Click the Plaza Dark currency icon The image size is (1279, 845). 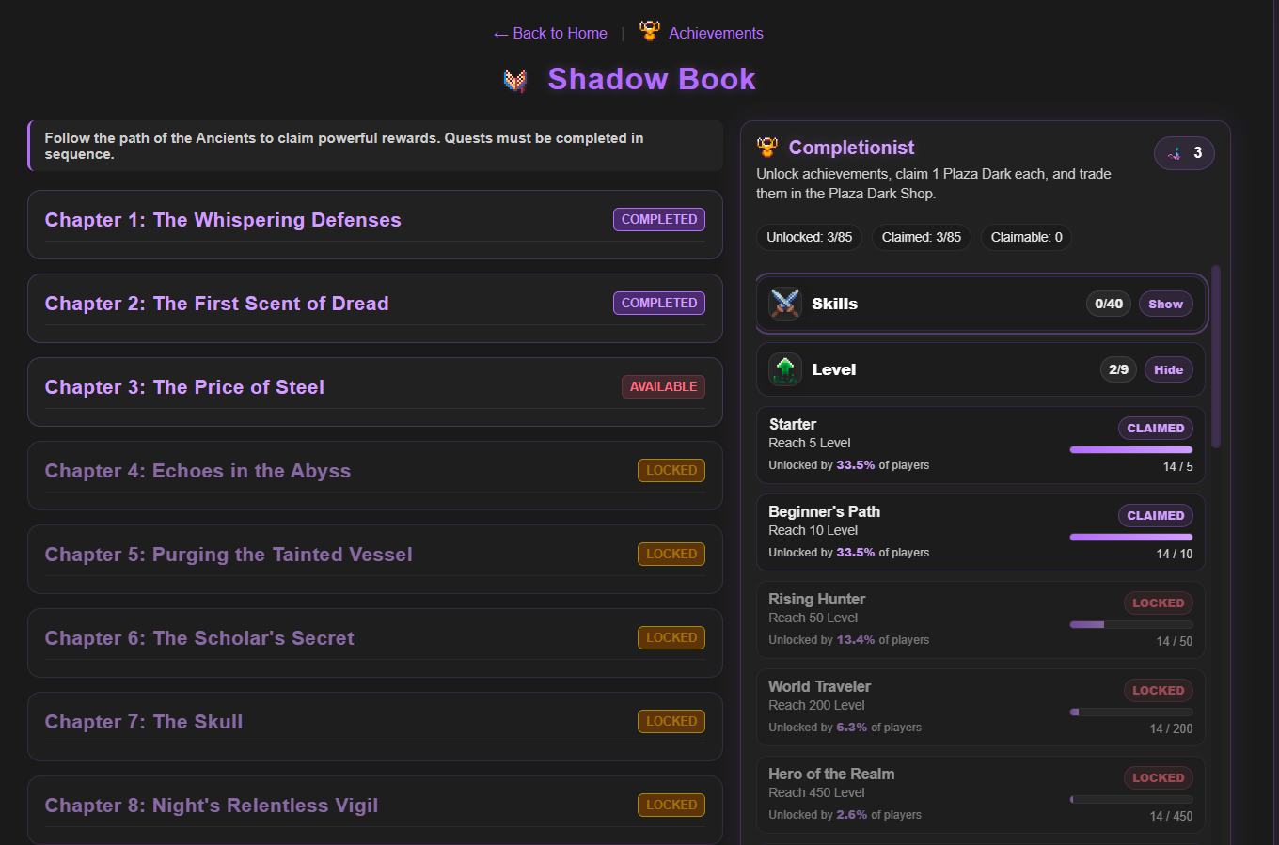point(1175,153)
